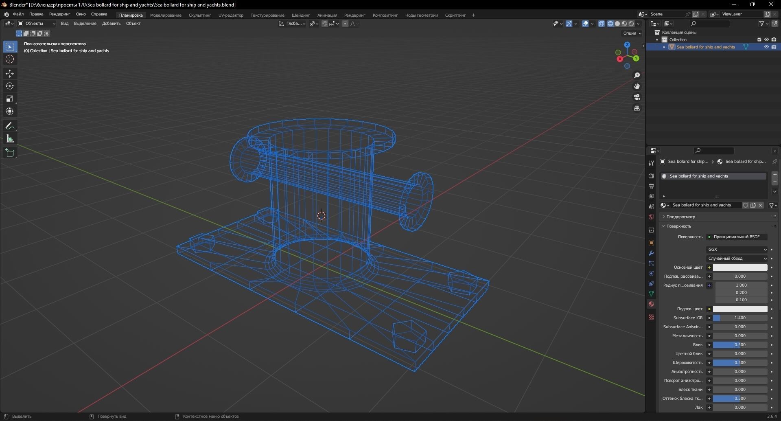This screenshot has height=421, width=781.
Task: Open the Output properties tab
Action: tap(651, 186)
